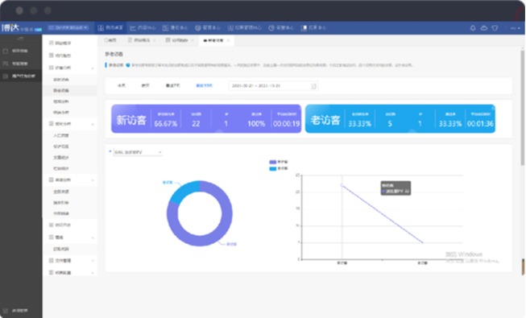
Task: Collapse the 访客分析 section chevron
Action: pos(93,68)
